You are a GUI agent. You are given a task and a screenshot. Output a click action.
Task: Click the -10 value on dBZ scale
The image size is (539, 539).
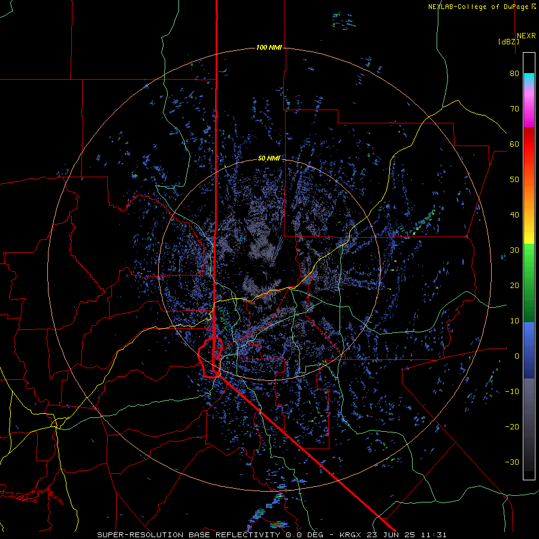pos(512,392)
